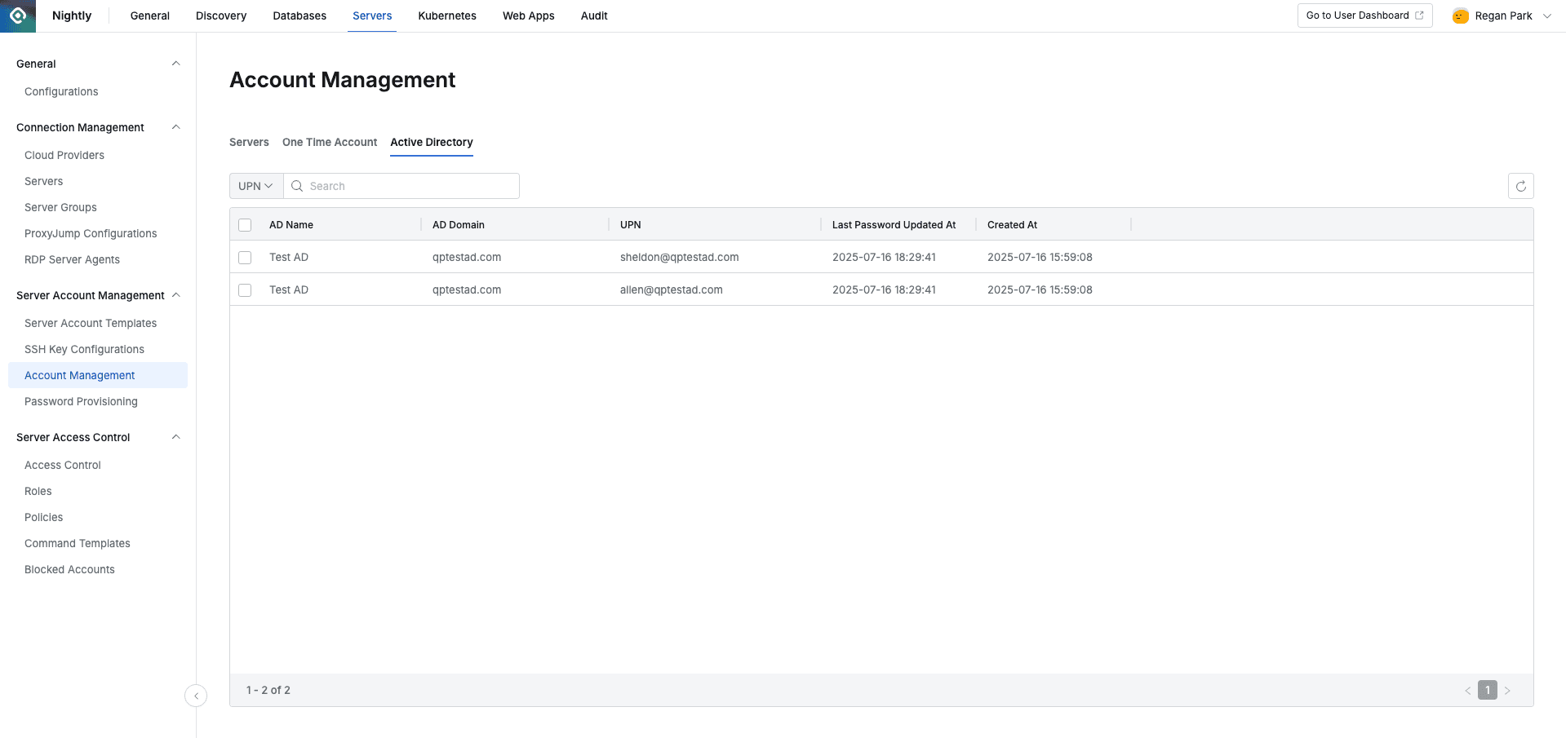Collapse the Server Access Control section
The height and width of the screenshot is (738, 1566).
point(176,437)
